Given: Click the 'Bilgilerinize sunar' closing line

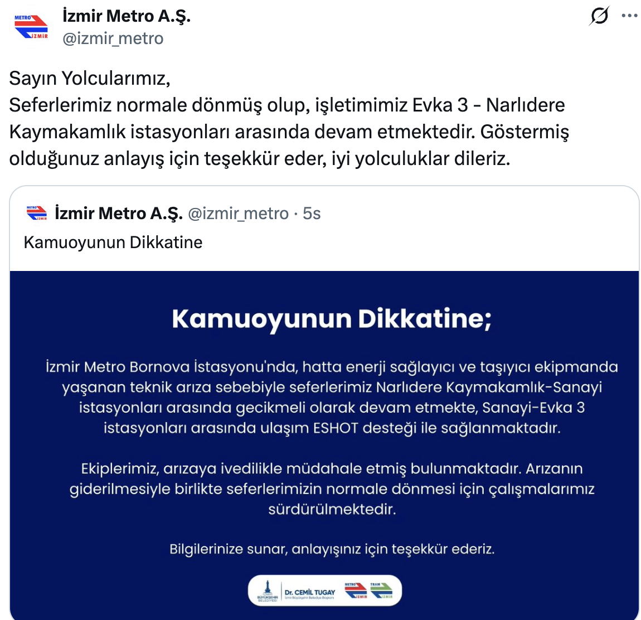Looking at the screenshot, I should pos(332,549).
